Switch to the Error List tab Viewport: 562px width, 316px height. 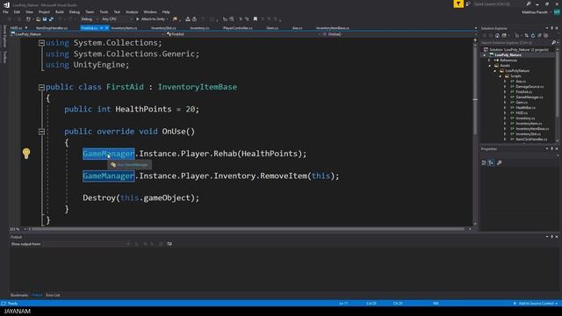pos(53,295)
